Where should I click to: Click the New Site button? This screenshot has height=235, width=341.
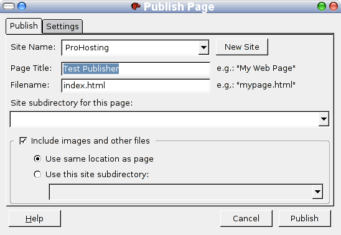(x=242, y=47)
